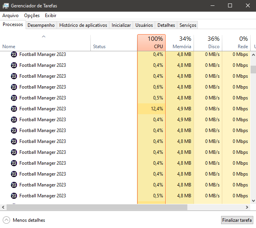The image size is (256, 228).
Task: Click the Football Manager icon directly below the 12,4% row
Action: 14,120
